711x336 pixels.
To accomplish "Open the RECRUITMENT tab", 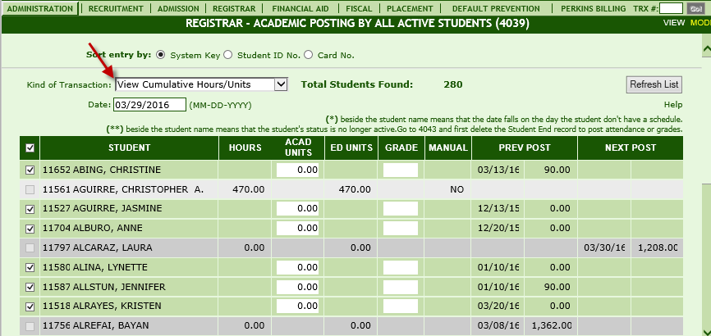I will click(x=116, y=8).
